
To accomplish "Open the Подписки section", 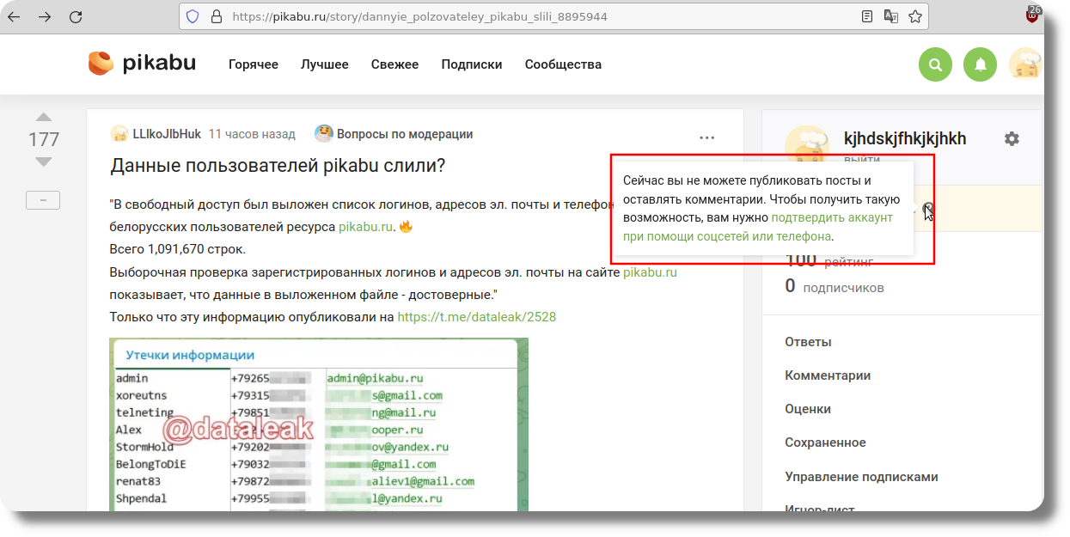I will tap(472, 64).
